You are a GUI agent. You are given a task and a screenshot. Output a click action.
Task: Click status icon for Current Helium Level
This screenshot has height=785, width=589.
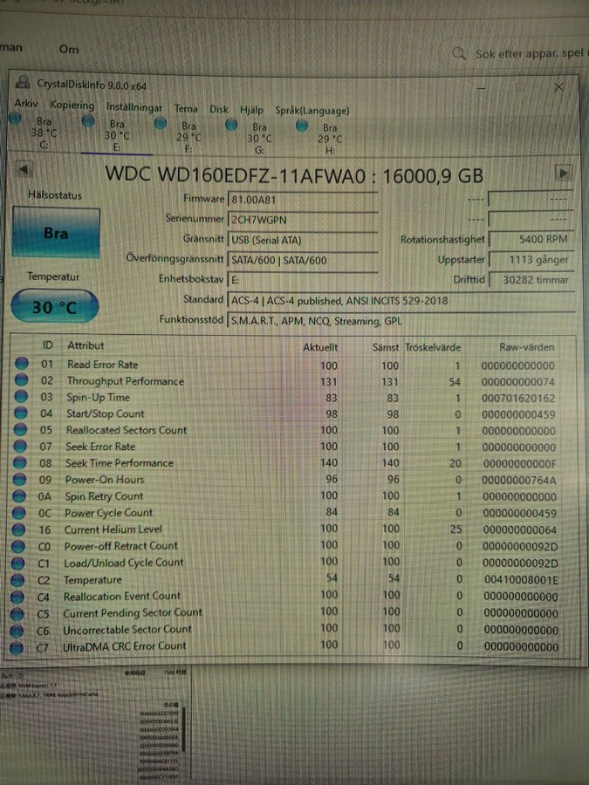18,529
